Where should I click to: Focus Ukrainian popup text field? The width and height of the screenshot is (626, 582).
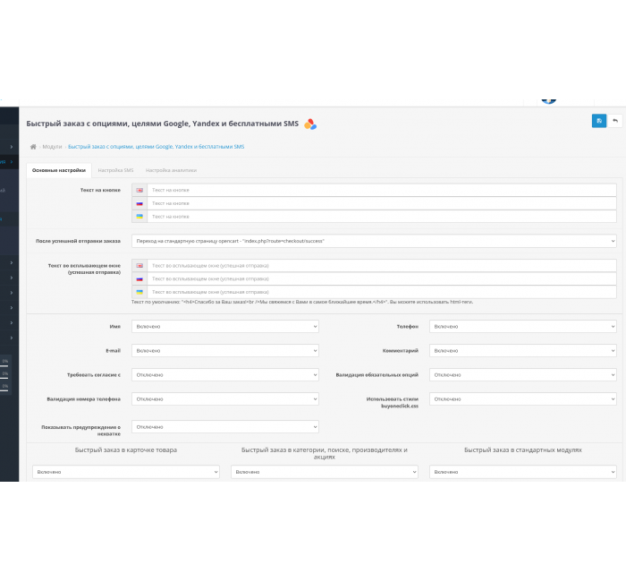tap(382, 292)
